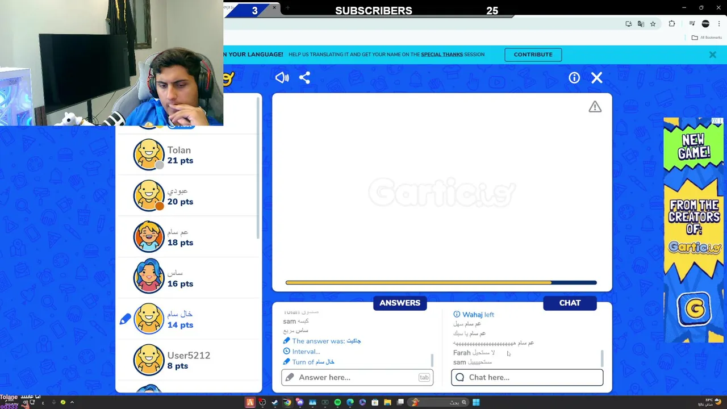727x409 pixels.
Task: Click the Windows Start button
Action: tap(476, 402)
